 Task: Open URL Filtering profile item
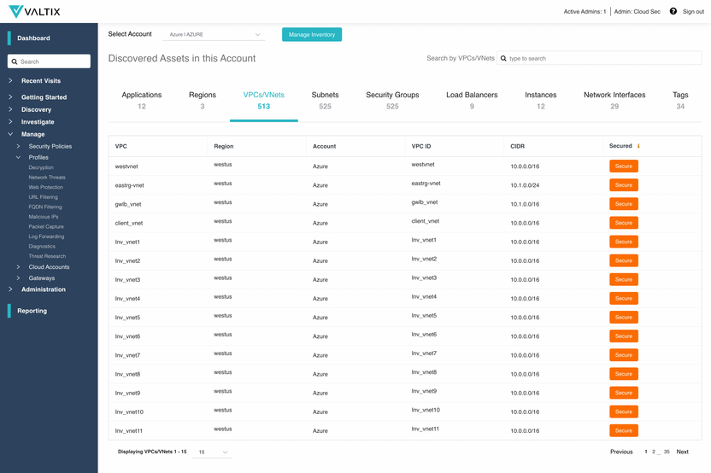43,197
